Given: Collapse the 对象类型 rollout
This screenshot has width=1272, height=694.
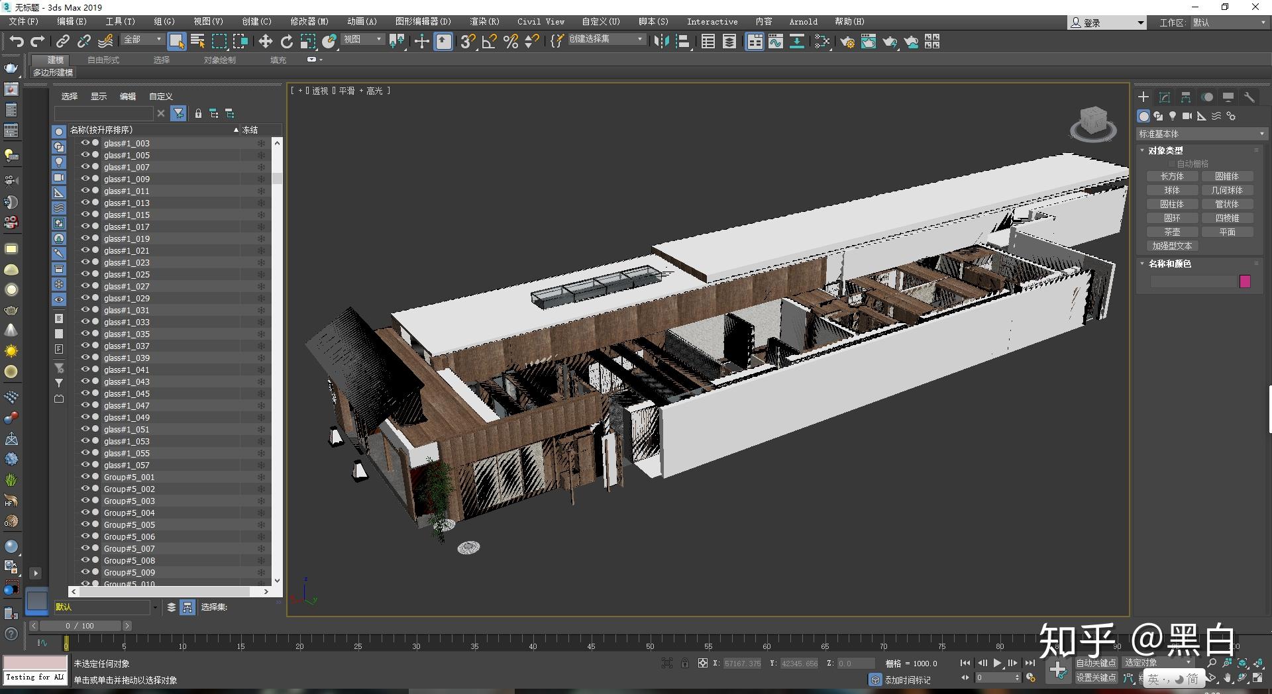Looking at the screenshot, I should point(1165,150).
